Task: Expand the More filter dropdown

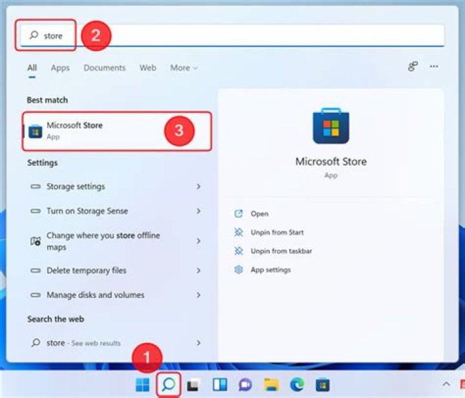Action: [x=184, y=68]
